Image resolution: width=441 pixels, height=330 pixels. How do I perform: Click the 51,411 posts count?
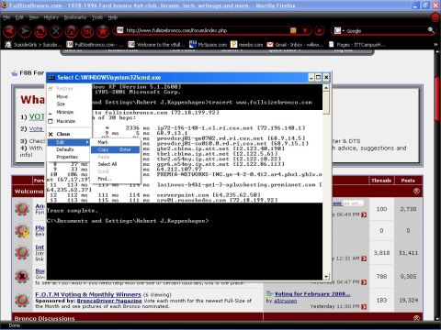tap(408, 253)
